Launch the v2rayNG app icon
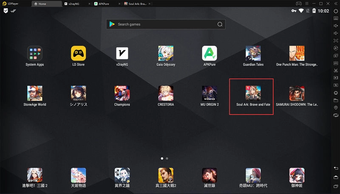This screenshot has width=340, height=194. coord(122,54)
